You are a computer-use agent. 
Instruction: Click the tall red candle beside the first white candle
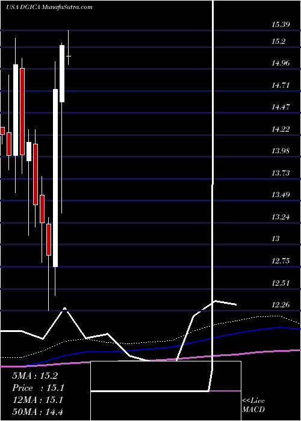click(x=22, y=111)
